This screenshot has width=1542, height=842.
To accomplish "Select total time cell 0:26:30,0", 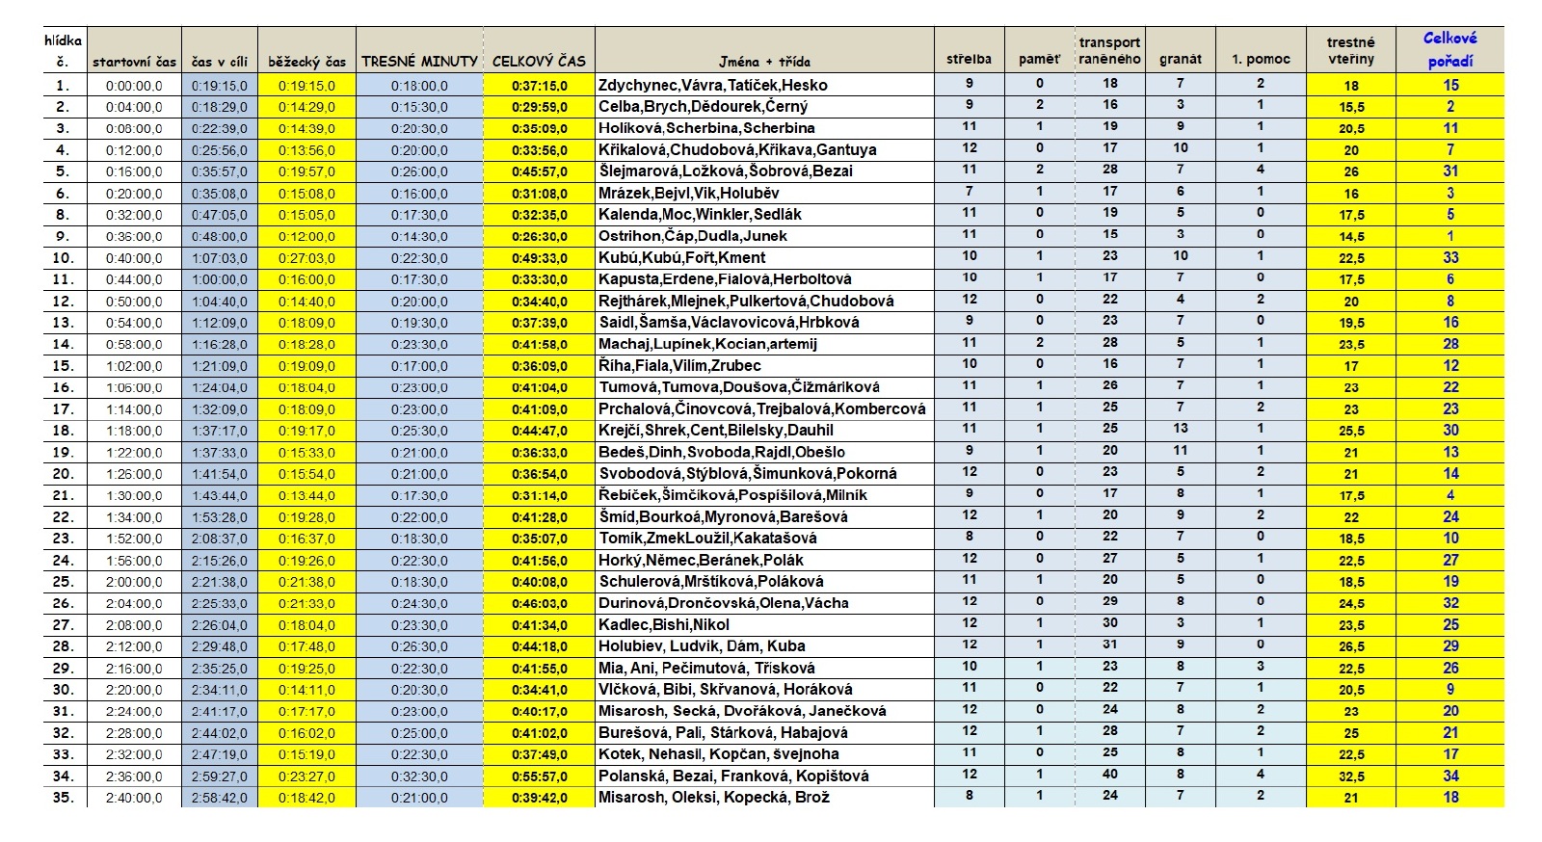I will (x=539, y=236).
